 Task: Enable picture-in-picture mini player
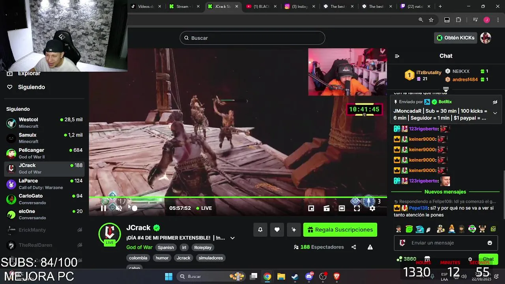point(311,208)
